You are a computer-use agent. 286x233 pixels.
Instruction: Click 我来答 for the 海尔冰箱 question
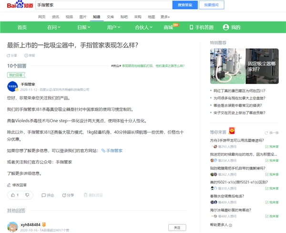click(272, 216)
